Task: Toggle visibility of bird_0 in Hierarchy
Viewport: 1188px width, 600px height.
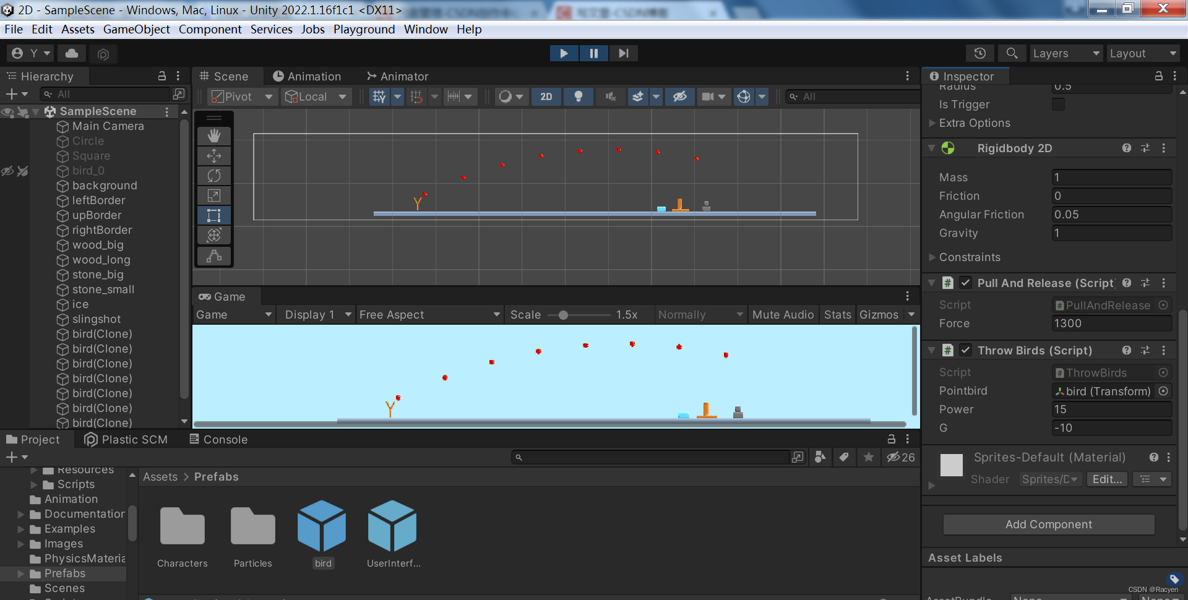Action: tap(7, 171)
